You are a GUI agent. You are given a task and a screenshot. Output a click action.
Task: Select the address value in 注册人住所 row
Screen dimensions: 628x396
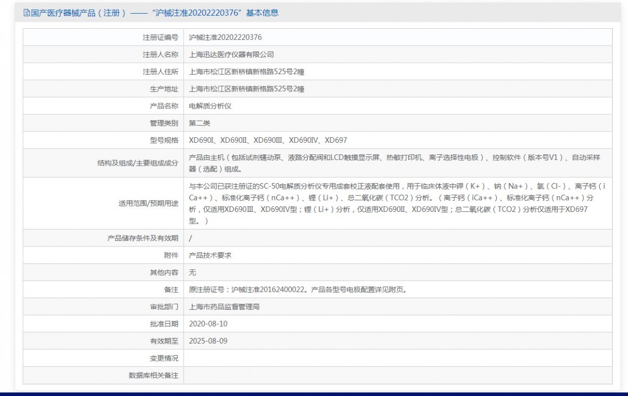246,72
